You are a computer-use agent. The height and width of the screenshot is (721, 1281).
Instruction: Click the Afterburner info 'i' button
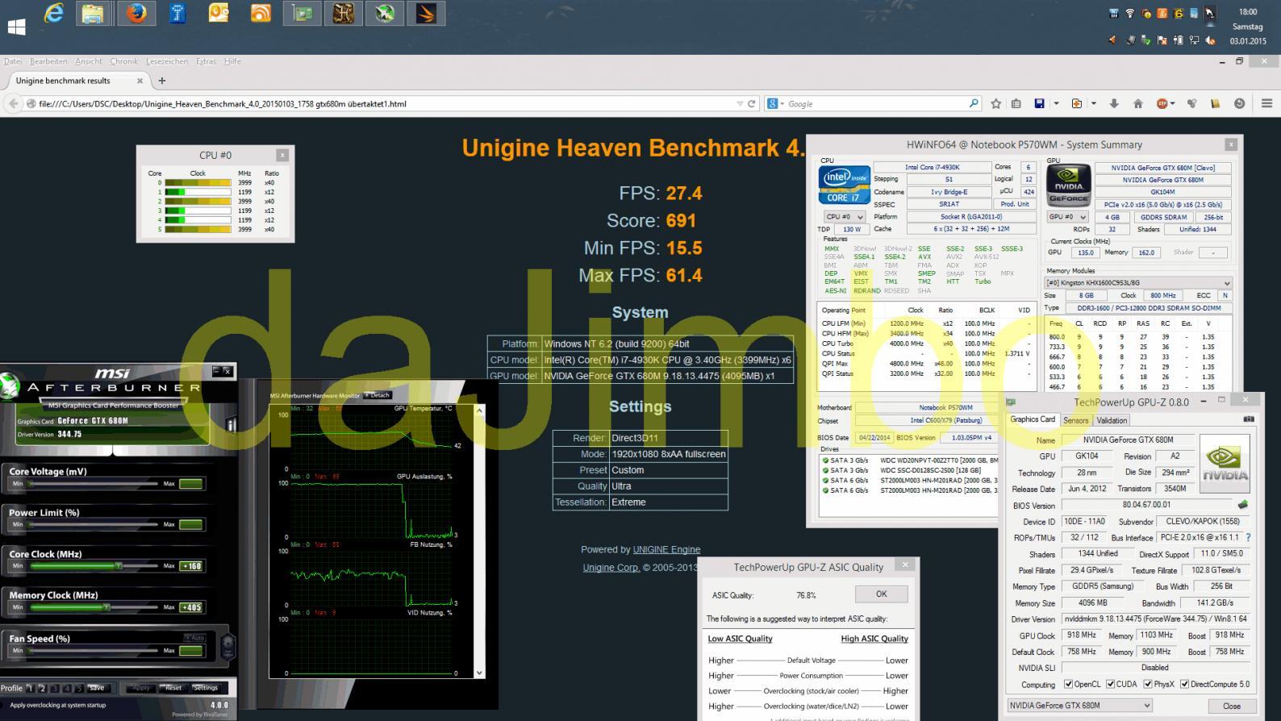232,424
